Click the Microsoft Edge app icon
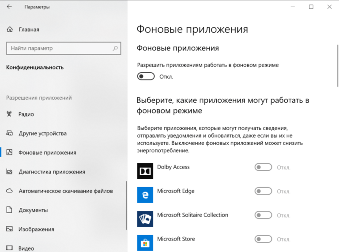Screen dimensions: 339x252 [145, 195]
